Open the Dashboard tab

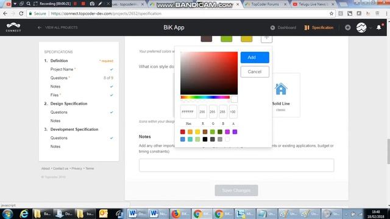pos(283,27)
